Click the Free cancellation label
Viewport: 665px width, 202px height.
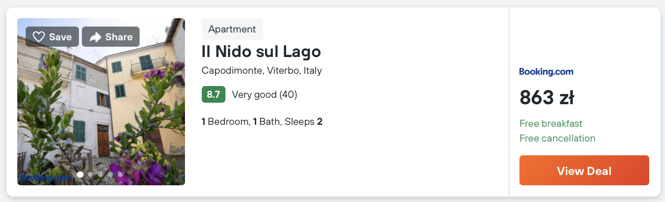[x=557, y=138]
